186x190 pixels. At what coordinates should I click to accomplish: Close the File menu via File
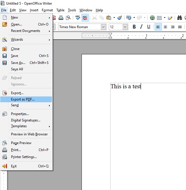[4, 10]
